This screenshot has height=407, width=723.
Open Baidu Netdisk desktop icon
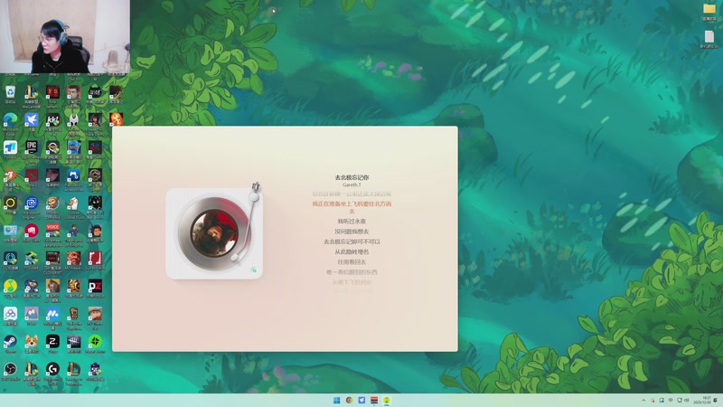(x=10, y=314)
